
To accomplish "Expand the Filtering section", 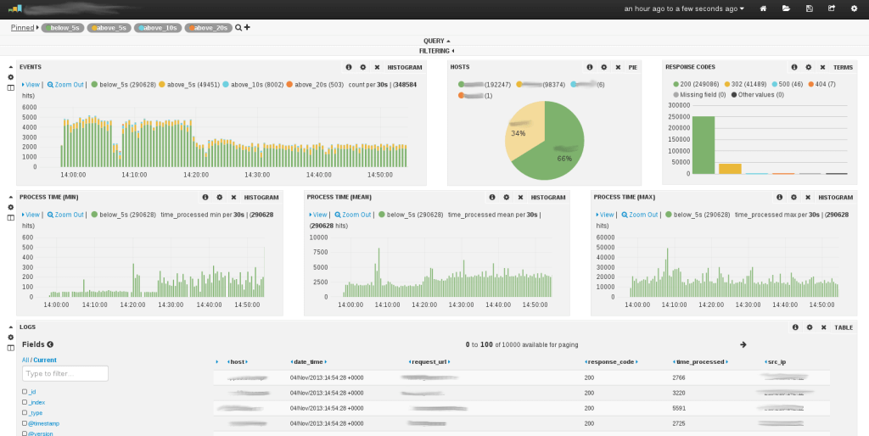I will pos(436,51).
